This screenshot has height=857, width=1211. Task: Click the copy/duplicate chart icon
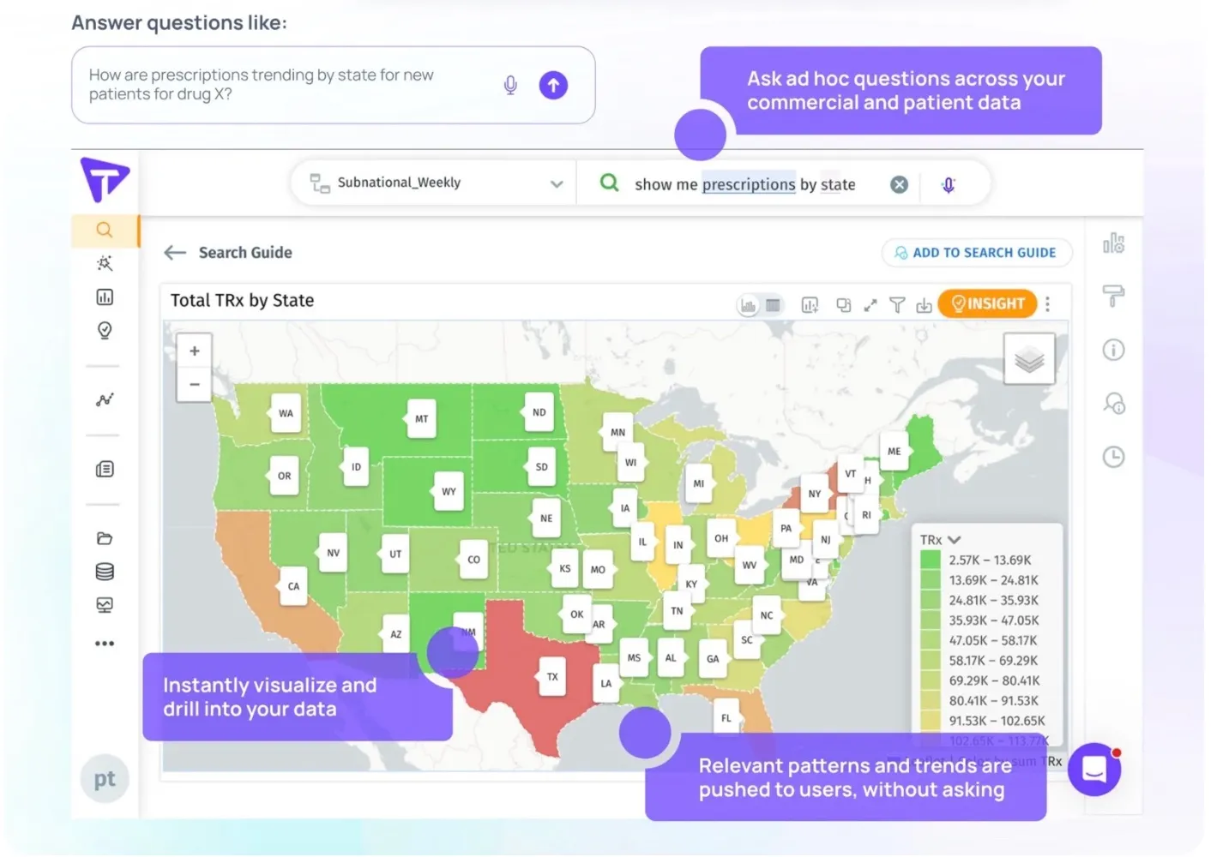(x=843, y=305)
